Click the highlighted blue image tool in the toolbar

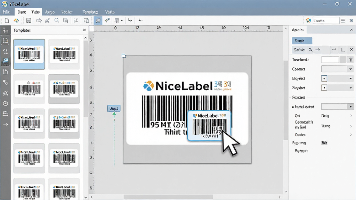click(x=98, y=20)
